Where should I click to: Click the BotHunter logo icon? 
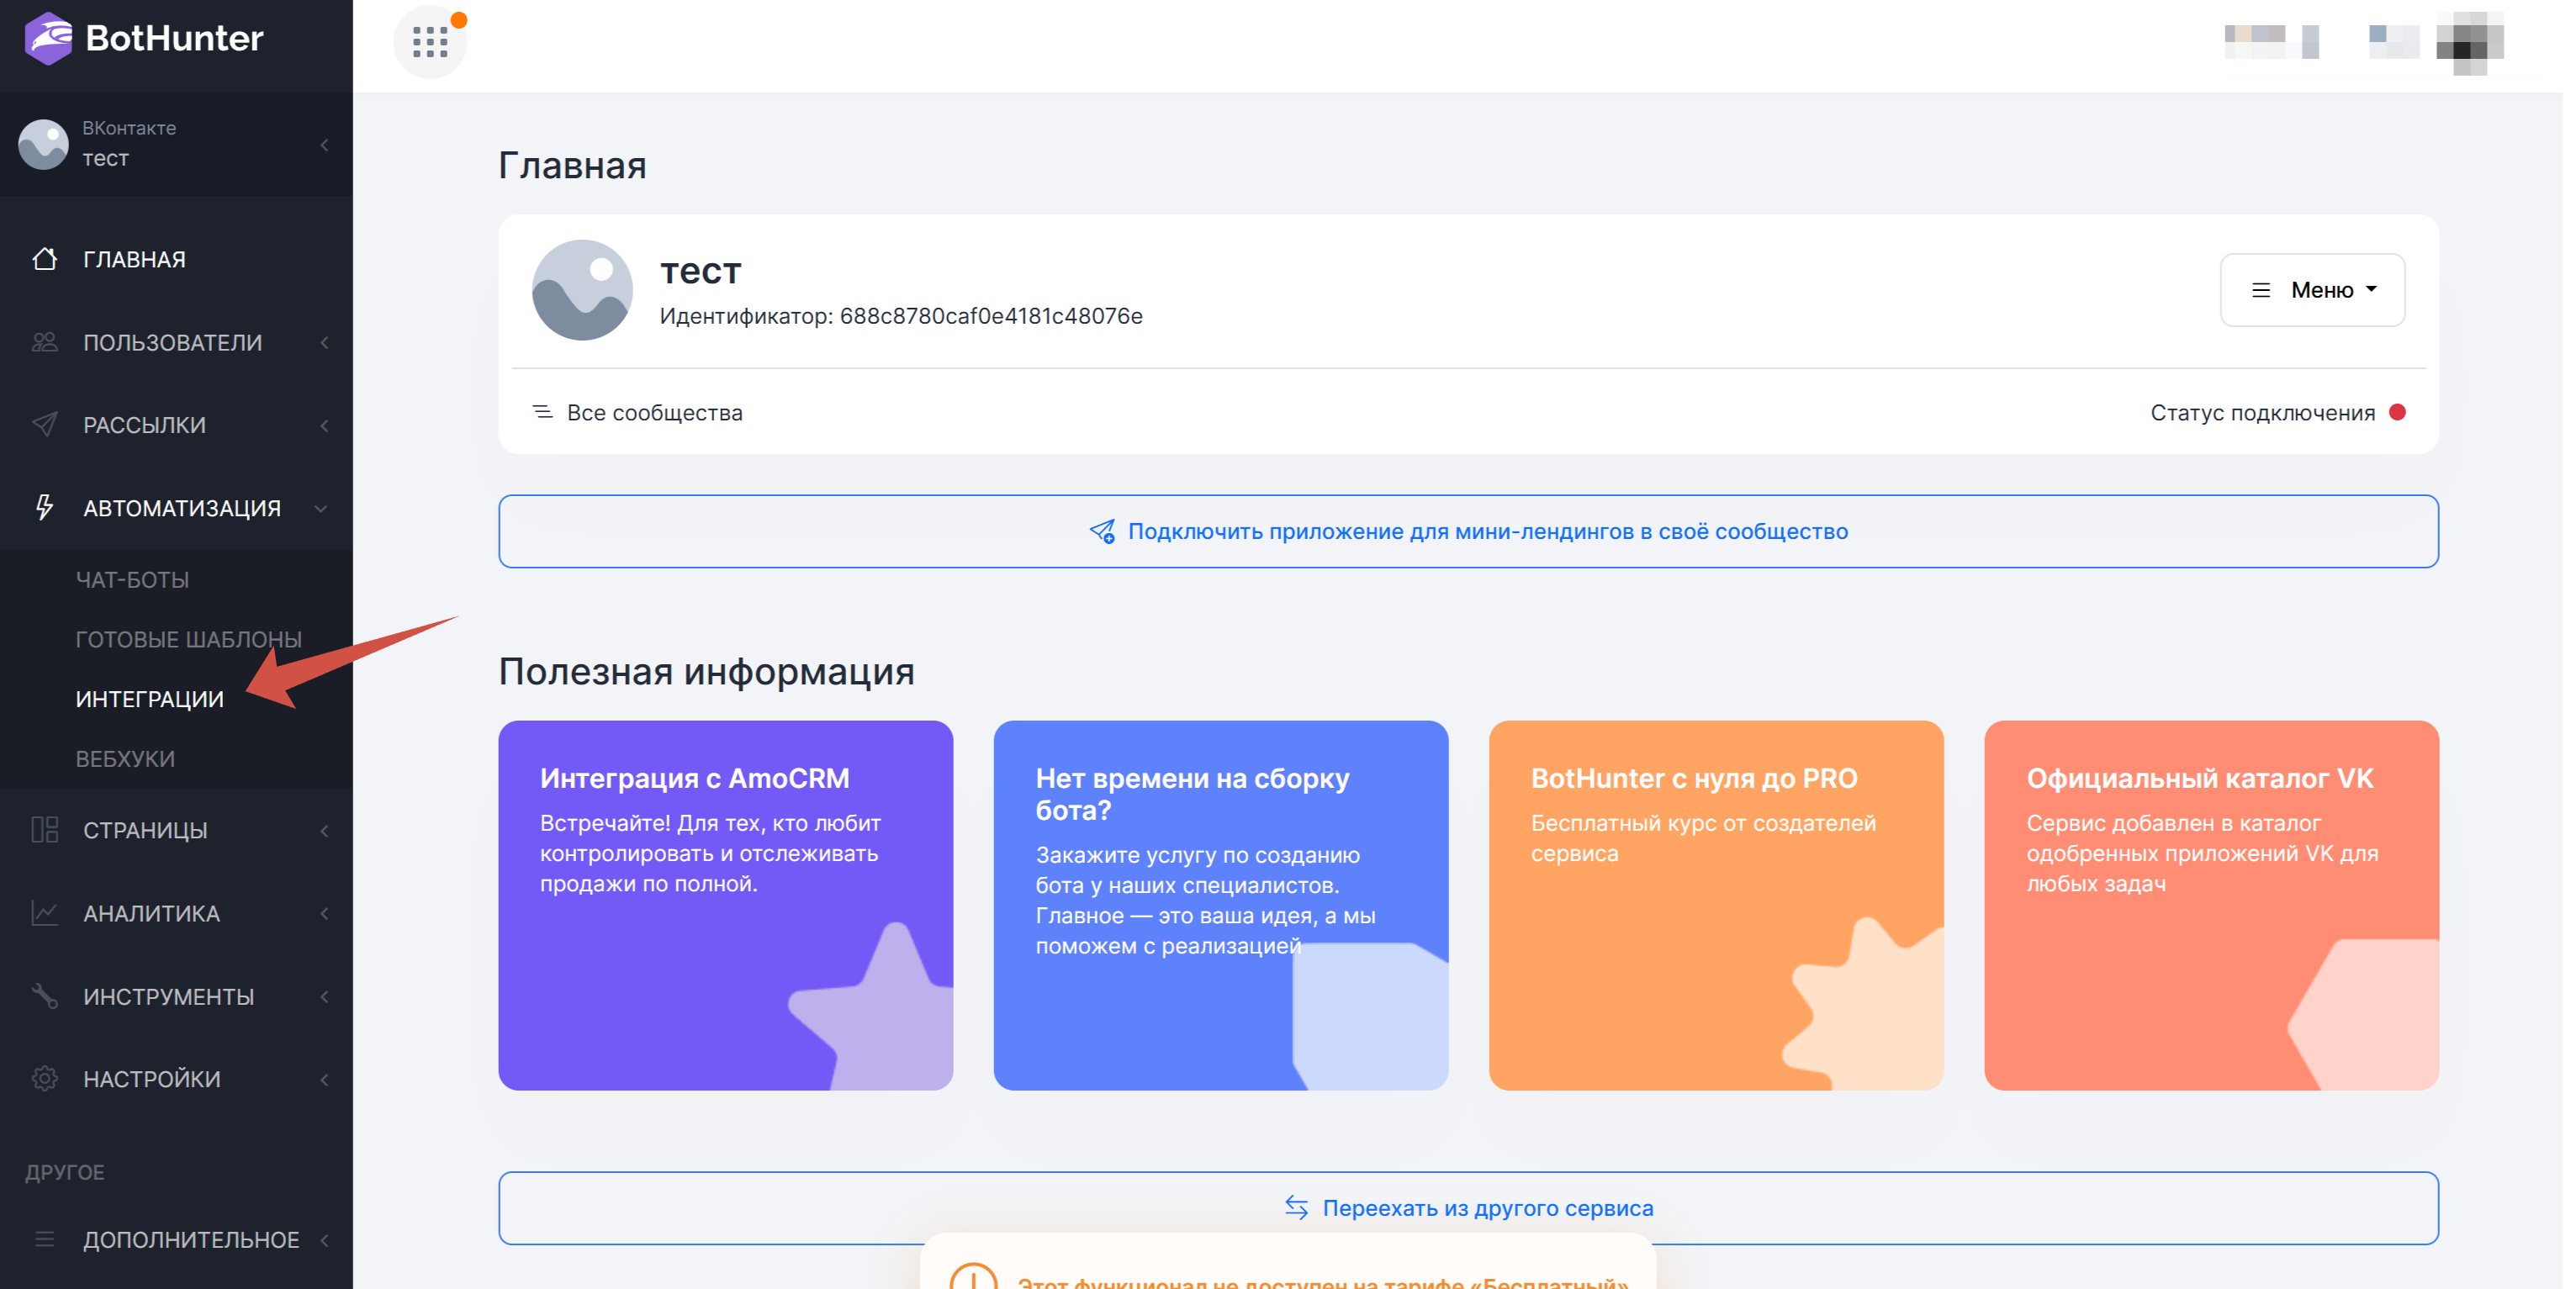pos(48,38)
